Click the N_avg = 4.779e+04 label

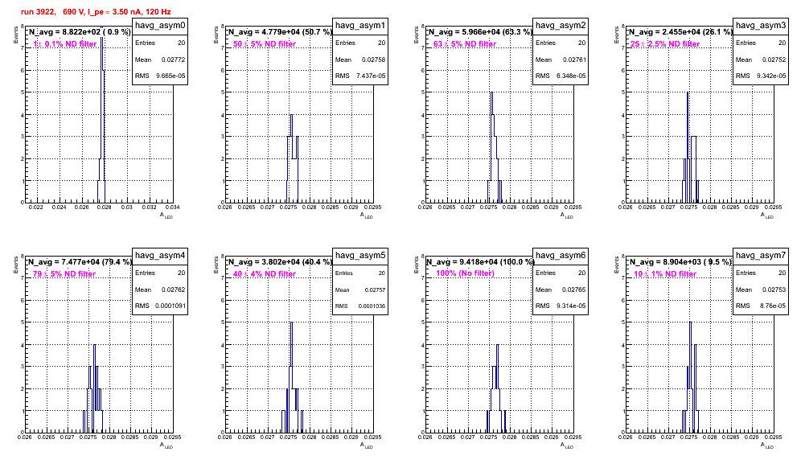(280, 32)
